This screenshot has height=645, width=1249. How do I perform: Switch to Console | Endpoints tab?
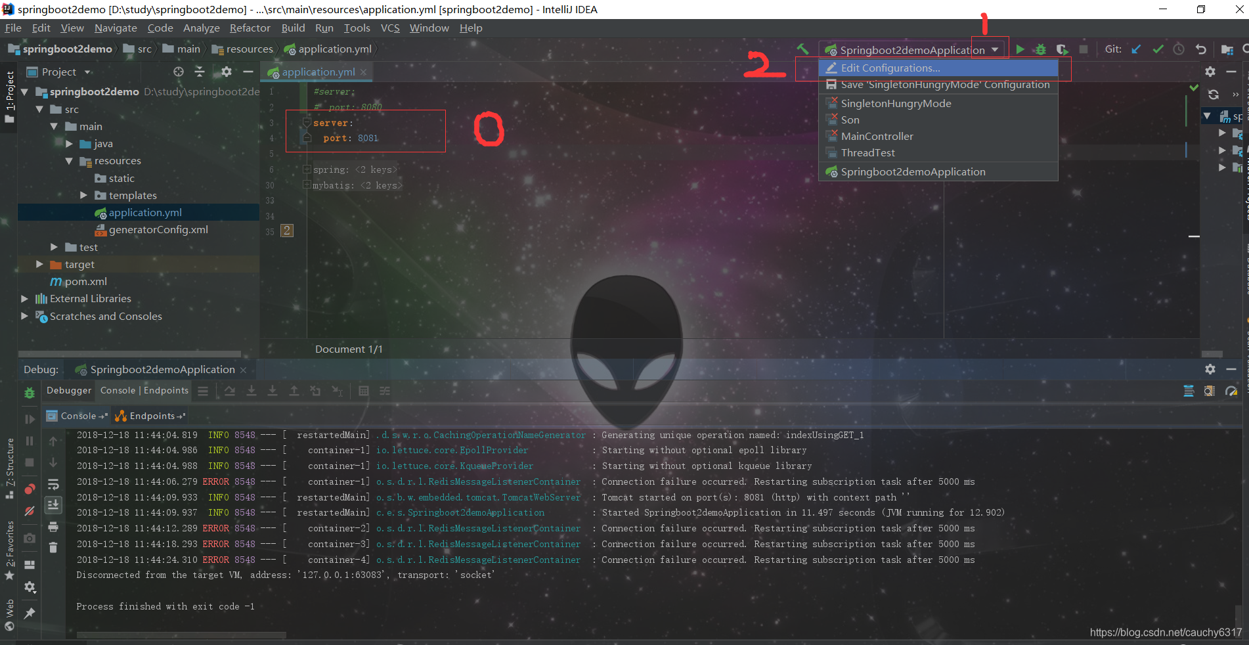coord(144,390)
